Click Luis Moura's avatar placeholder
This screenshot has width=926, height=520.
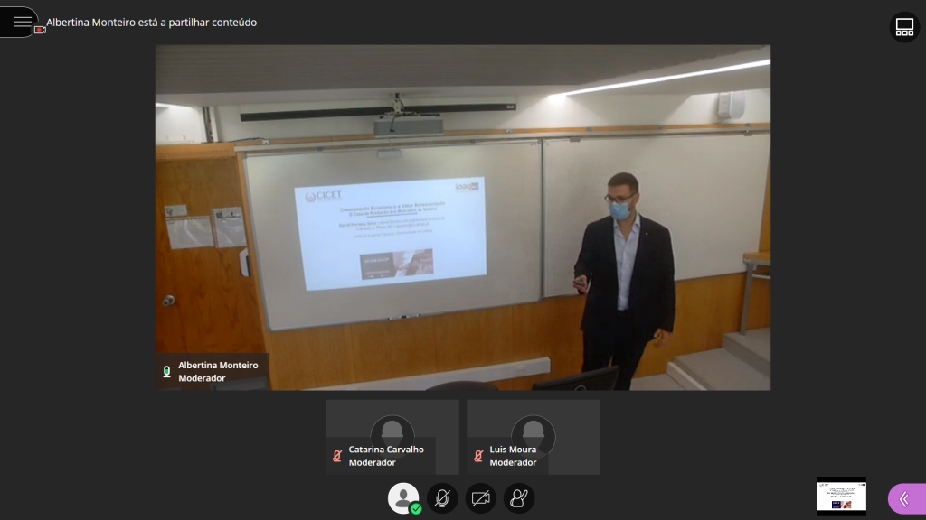tap(533, 428)
